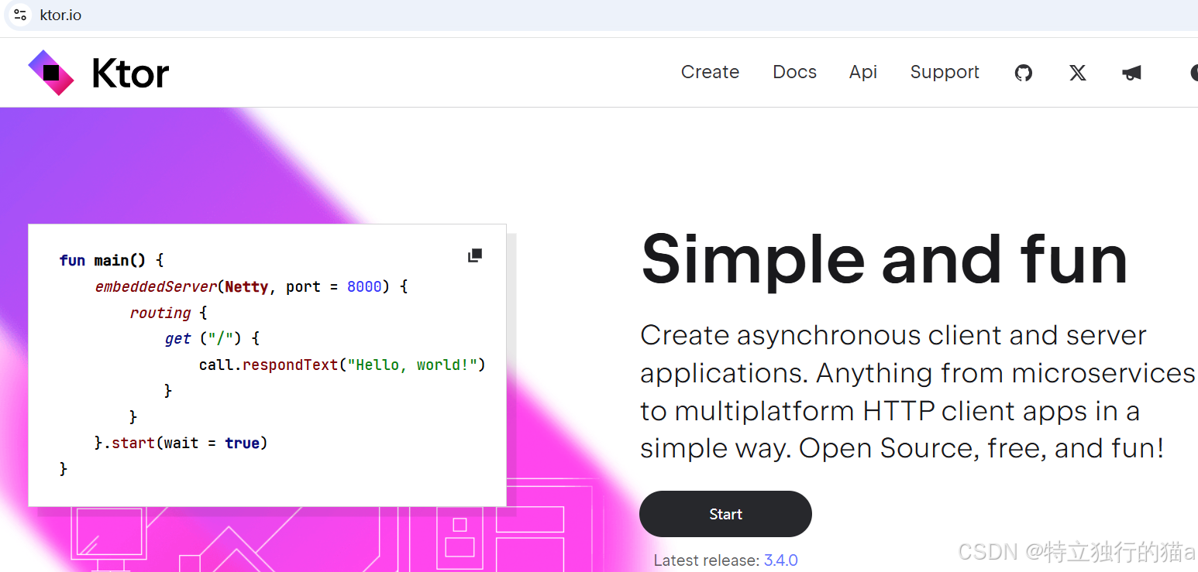
Task: Click the megaphone announcements icon
Action: point(1131,73)
